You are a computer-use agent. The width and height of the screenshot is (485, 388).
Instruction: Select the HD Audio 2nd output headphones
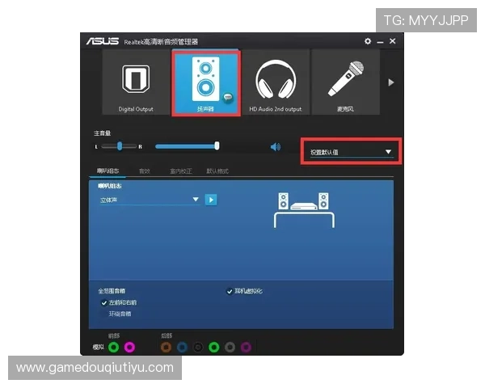275,82
